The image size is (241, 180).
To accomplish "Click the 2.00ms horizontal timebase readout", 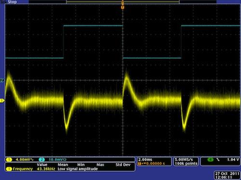I will pos(145,159).
